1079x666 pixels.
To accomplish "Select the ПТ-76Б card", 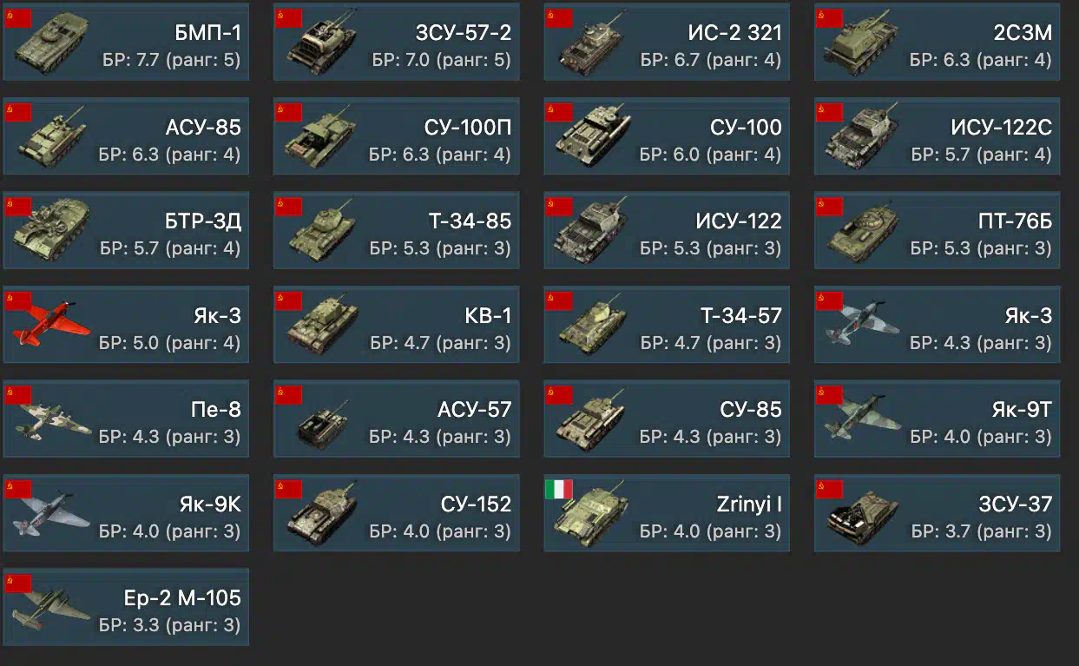I will (x=937, y=230).
